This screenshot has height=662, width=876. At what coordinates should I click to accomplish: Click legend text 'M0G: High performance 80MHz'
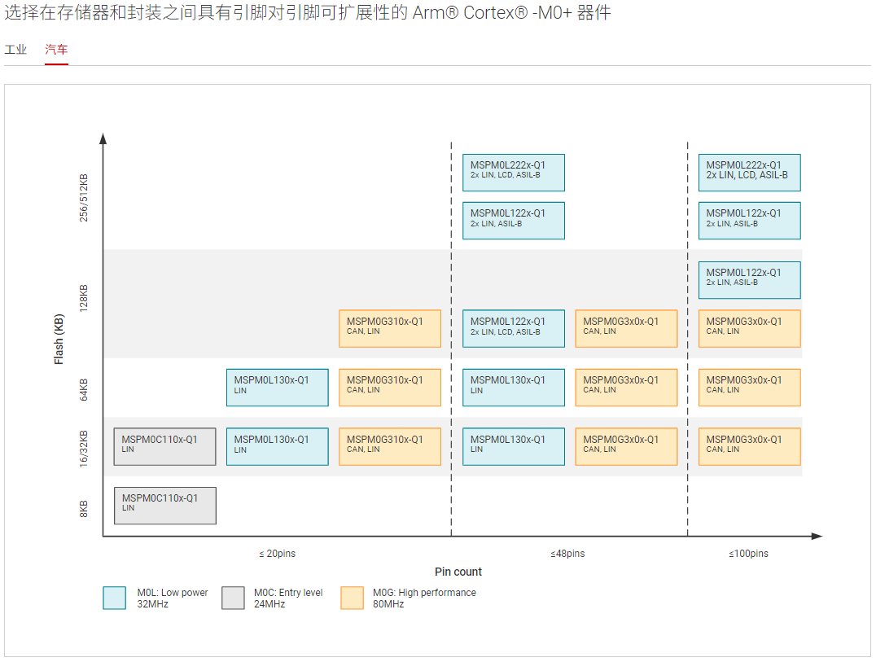pyautogui.click(x=425, y=598)
